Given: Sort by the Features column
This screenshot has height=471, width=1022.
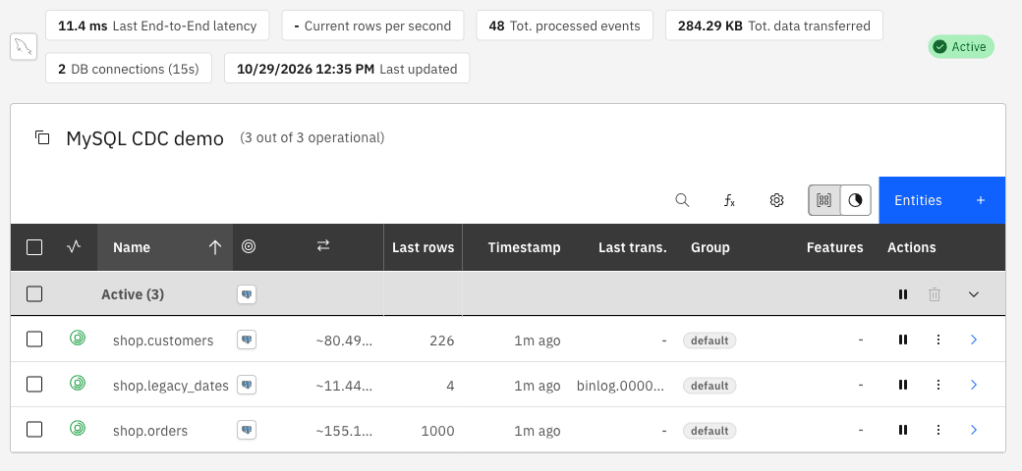Looking at the screenshot, I should (x=834, y=247).
